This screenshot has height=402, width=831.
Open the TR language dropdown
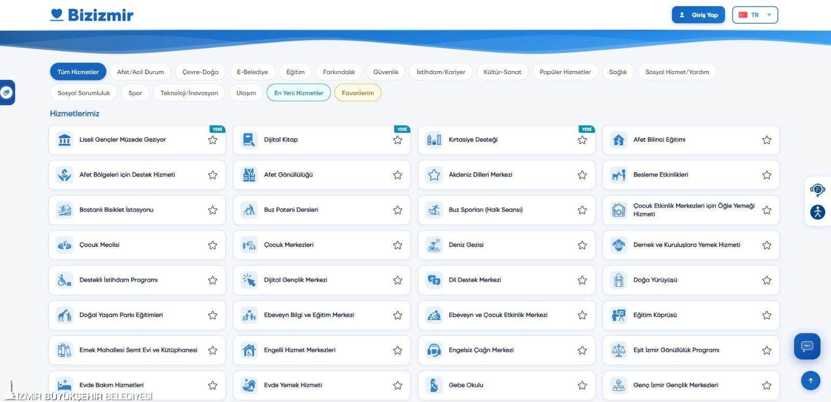click(755, 15)
